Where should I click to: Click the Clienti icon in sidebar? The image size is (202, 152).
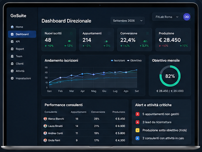click(x=12, y=64)
